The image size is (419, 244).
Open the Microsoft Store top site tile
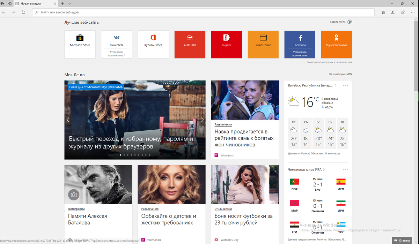pyautogui.click(x=80, y=44)
